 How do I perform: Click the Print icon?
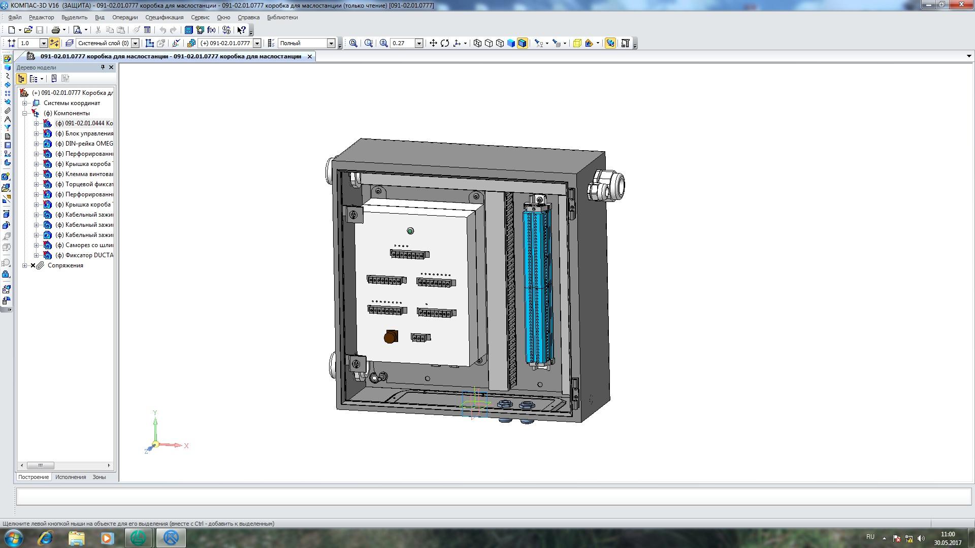pos(56,30)
